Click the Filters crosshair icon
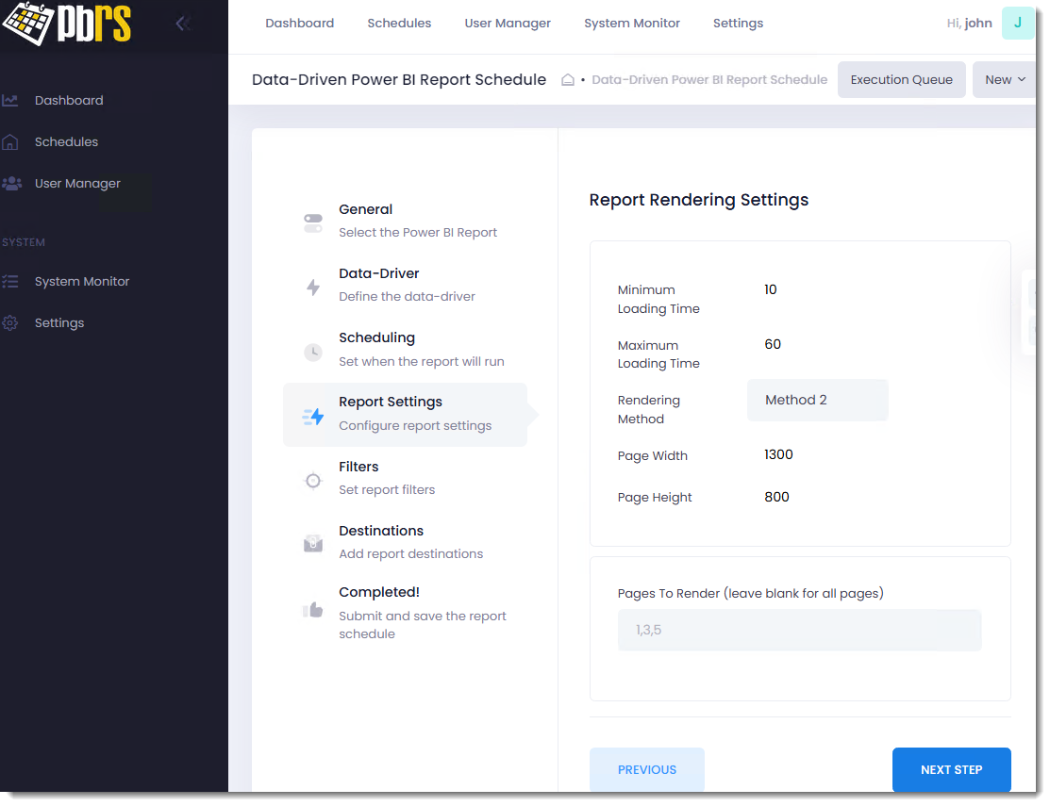The image size is (1050, 806). [312, 480]
